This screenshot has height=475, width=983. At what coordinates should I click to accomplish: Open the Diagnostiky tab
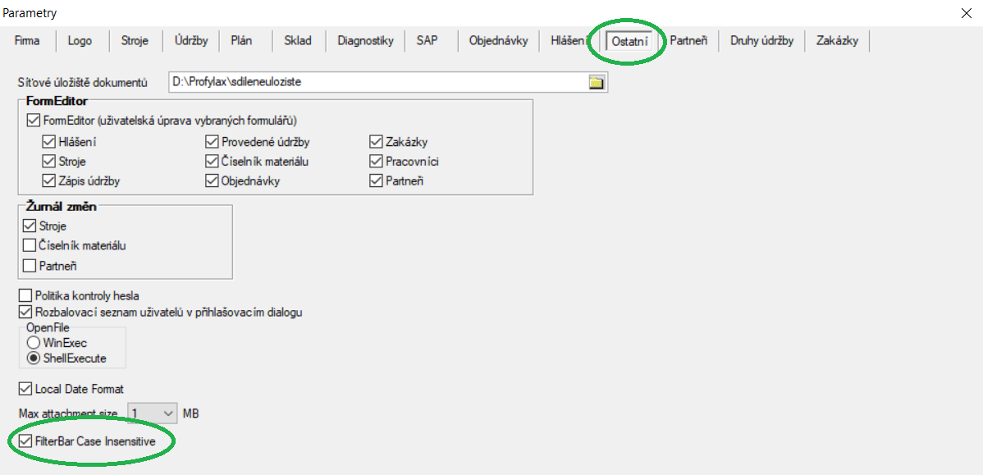click(x=365, y=41)
